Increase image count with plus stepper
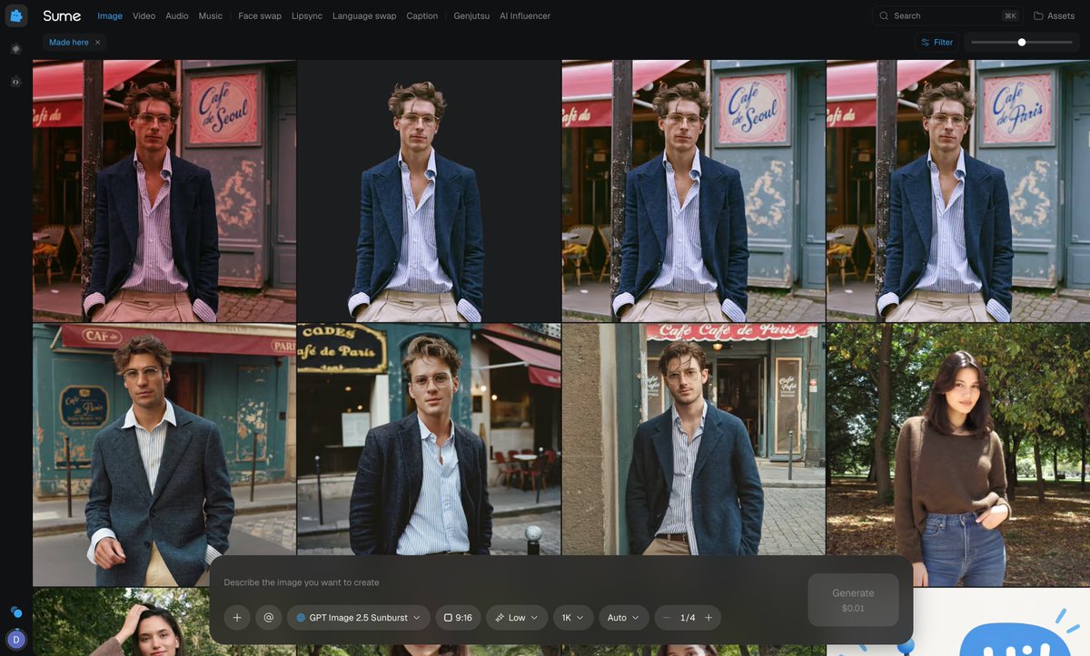1090x656 pixels. 708,618
